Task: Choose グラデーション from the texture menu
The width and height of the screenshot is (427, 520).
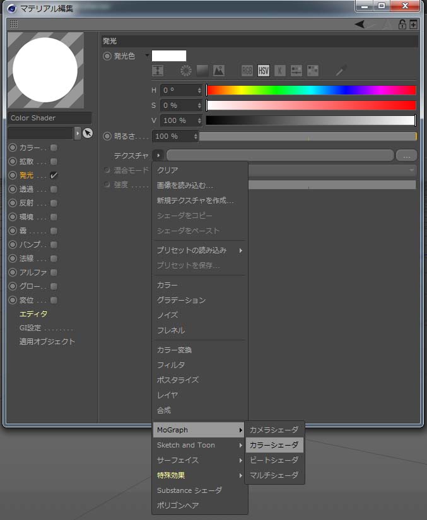Action: pos(182,300)
